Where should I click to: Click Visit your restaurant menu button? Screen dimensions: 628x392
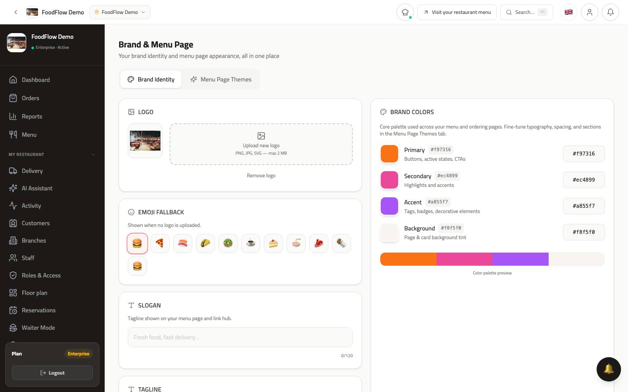pos(457,12)
